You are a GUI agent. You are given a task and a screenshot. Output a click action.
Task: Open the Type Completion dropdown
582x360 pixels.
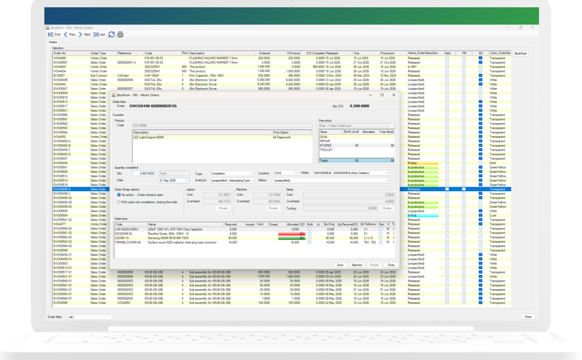click(232, 173)
